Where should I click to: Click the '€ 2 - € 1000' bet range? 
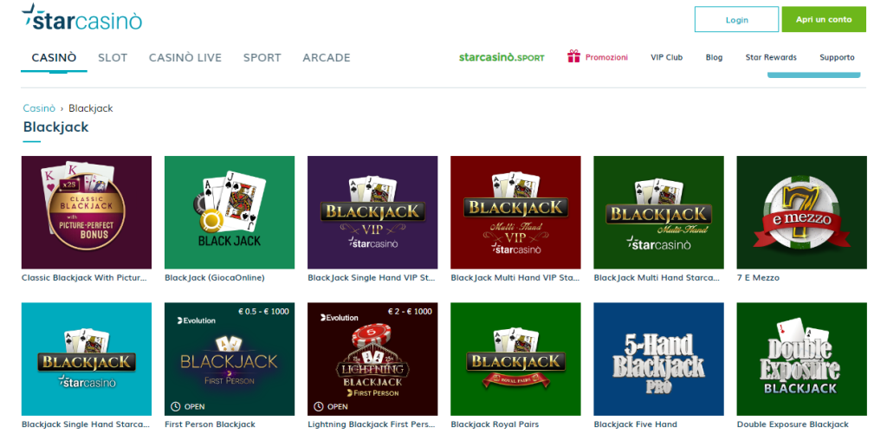tap(410, 311)
